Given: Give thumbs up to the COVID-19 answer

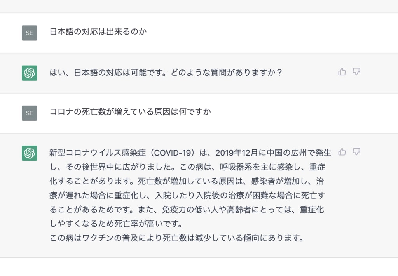Looking at the screenshot, I should 342,152.
